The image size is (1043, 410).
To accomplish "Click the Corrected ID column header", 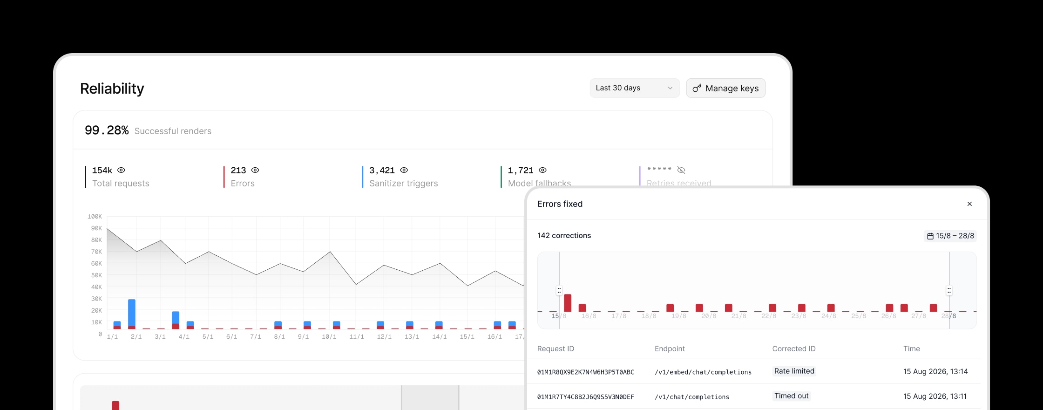I will (x=794, y=348).
